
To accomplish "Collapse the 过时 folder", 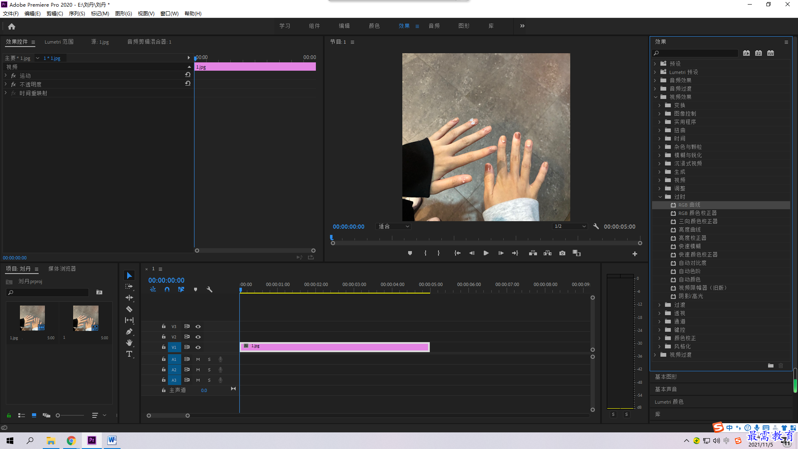I will click(x=660, y=197).
